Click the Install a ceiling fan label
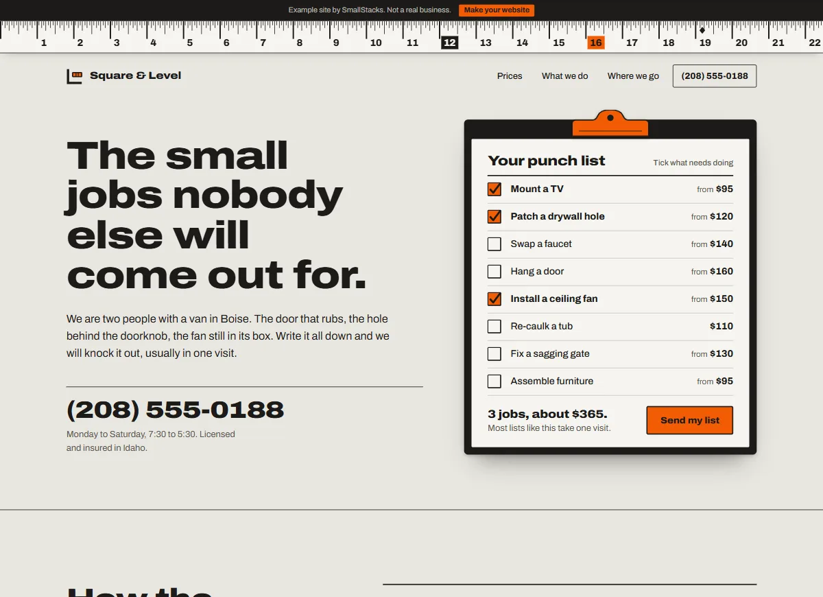This screenshot has height=597, width=823. point(554,298)
